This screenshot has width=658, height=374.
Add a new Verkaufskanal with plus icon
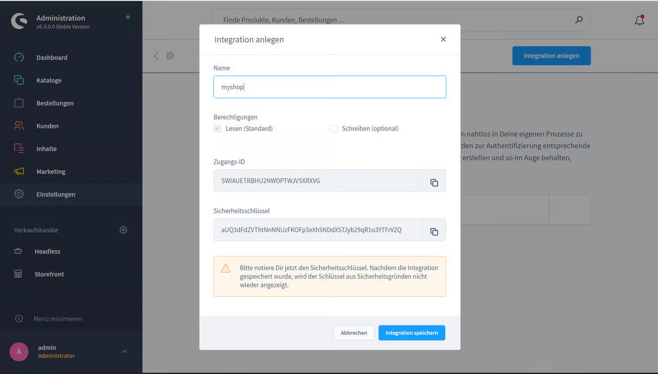click(123, 230)
